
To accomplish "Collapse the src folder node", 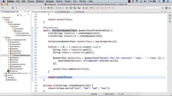I will coord(4,20).
